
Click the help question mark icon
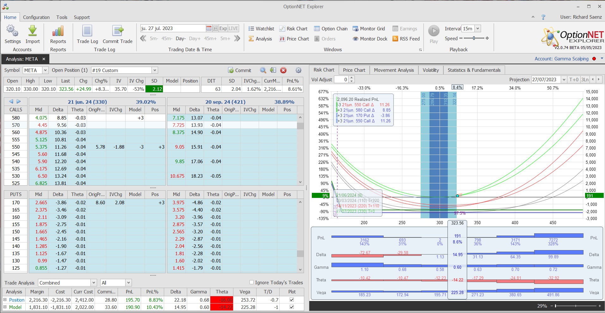pos(543,17)
